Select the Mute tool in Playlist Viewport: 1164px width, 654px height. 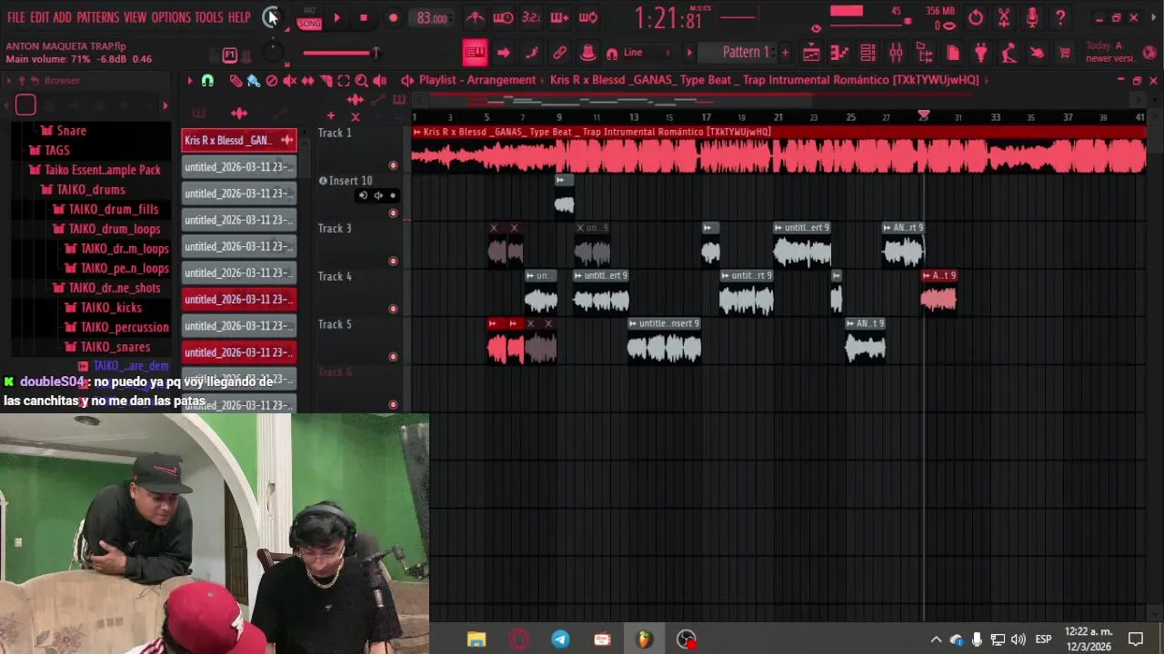(289, 81)
